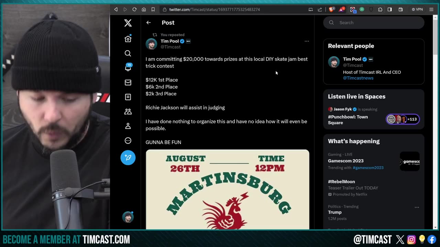Open Explore search in X sidebar

tap(128, 53)
